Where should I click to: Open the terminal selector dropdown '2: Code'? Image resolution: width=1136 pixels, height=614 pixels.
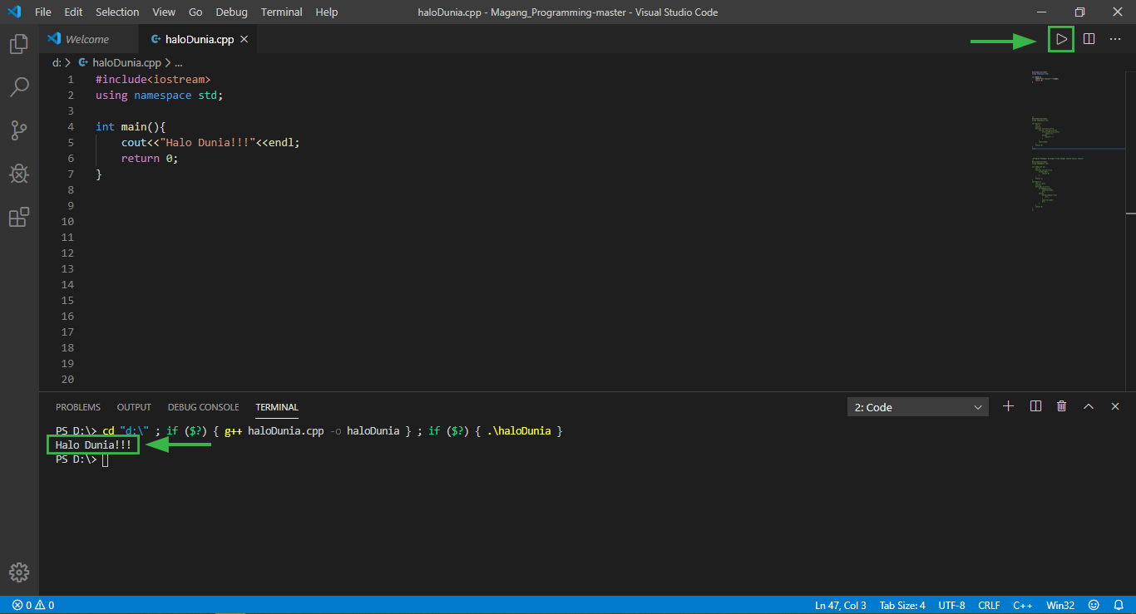tap(918, 407)
